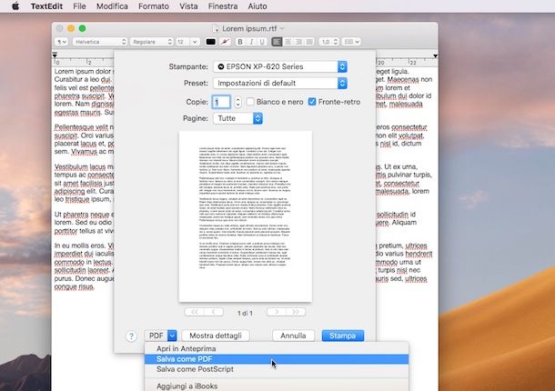Open the Apple menu
Image resolution: width=555 pixels, height=391 pixels.
point(15,6)
